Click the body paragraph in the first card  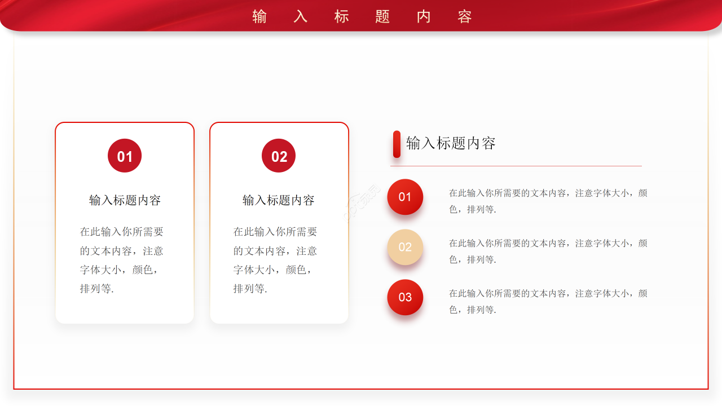[122, 260]
